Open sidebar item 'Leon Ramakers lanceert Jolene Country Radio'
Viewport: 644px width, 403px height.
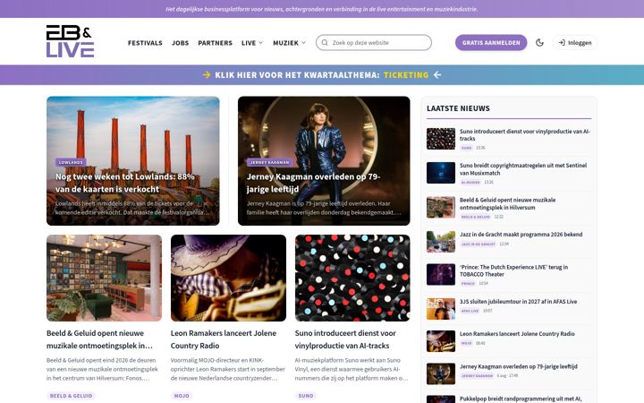pyautogui.click(x=517, y=334)
